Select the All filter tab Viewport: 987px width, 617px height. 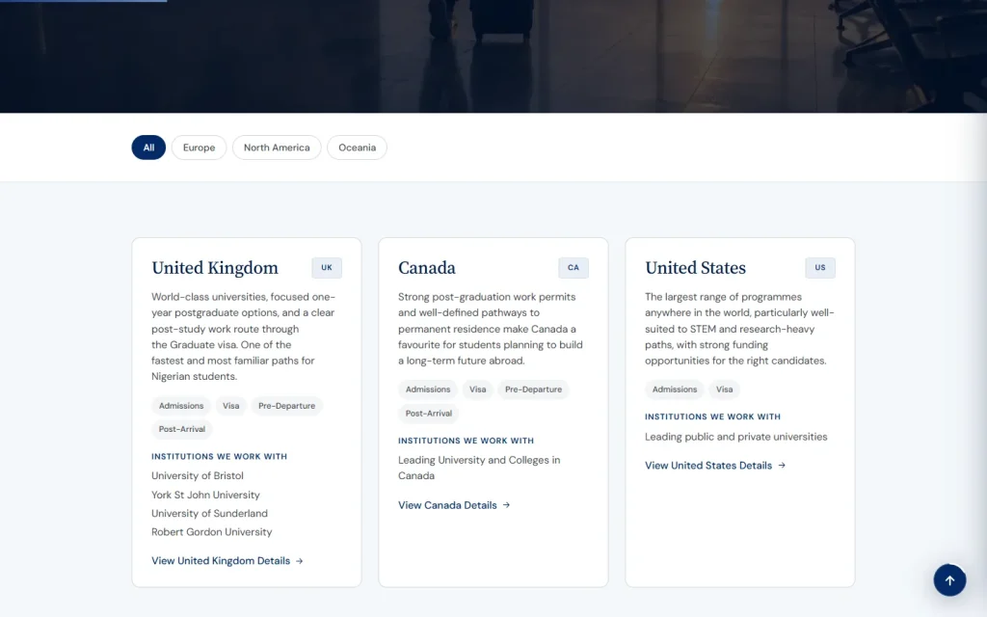tap(148, 148)
